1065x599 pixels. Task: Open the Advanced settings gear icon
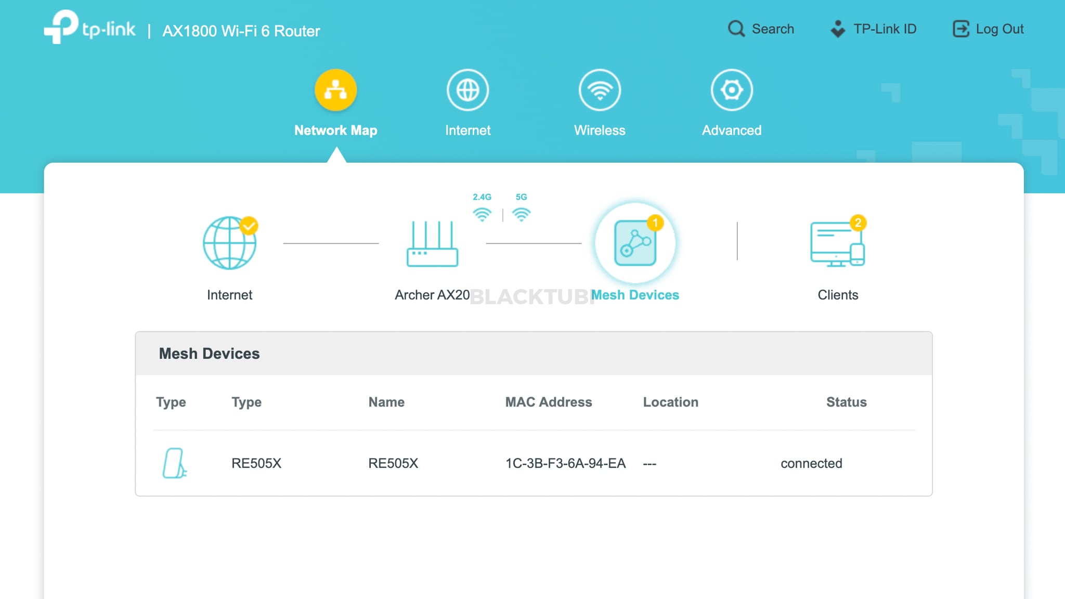[731, 89]
